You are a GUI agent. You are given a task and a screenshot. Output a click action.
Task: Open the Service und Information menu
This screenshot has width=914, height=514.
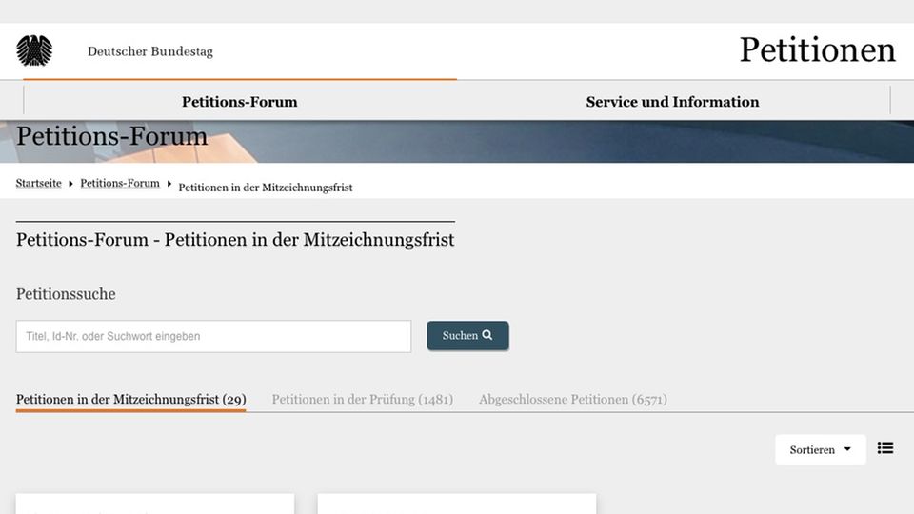[672, 102]
